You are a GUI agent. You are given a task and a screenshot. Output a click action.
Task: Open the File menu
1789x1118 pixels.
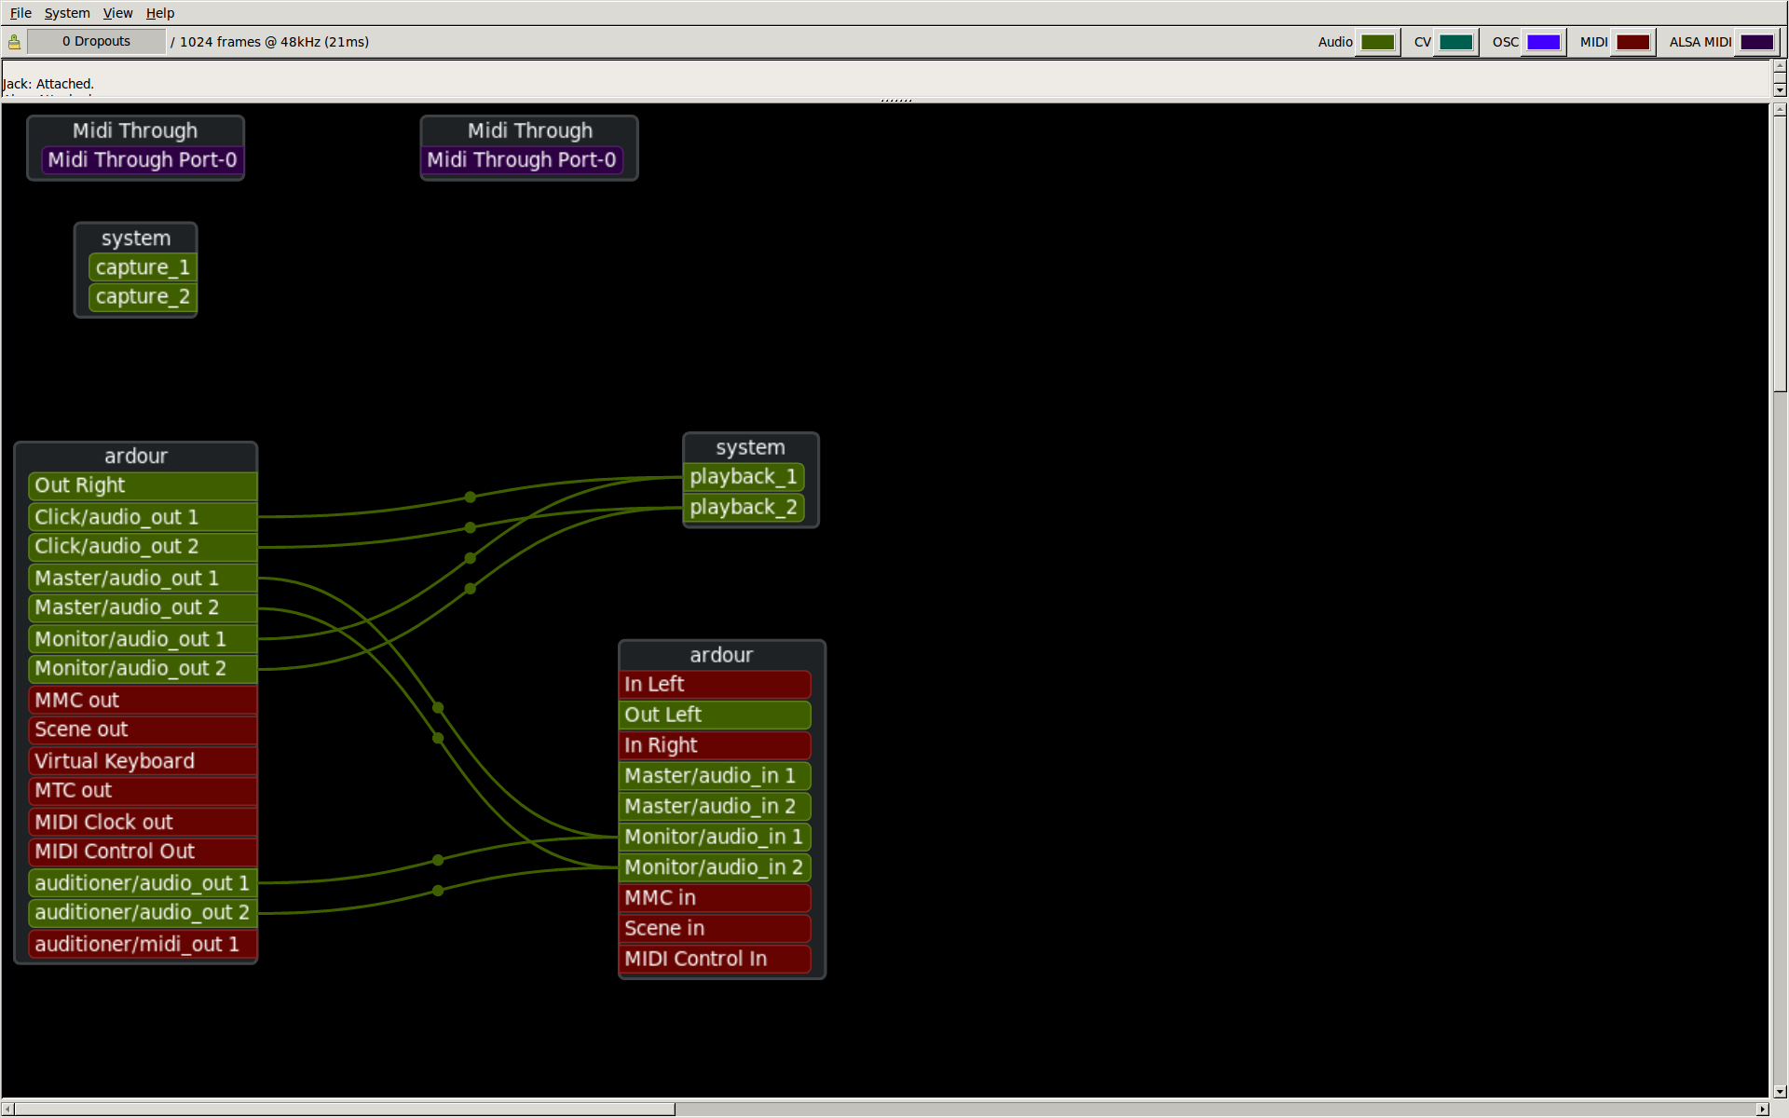point(20,13)
